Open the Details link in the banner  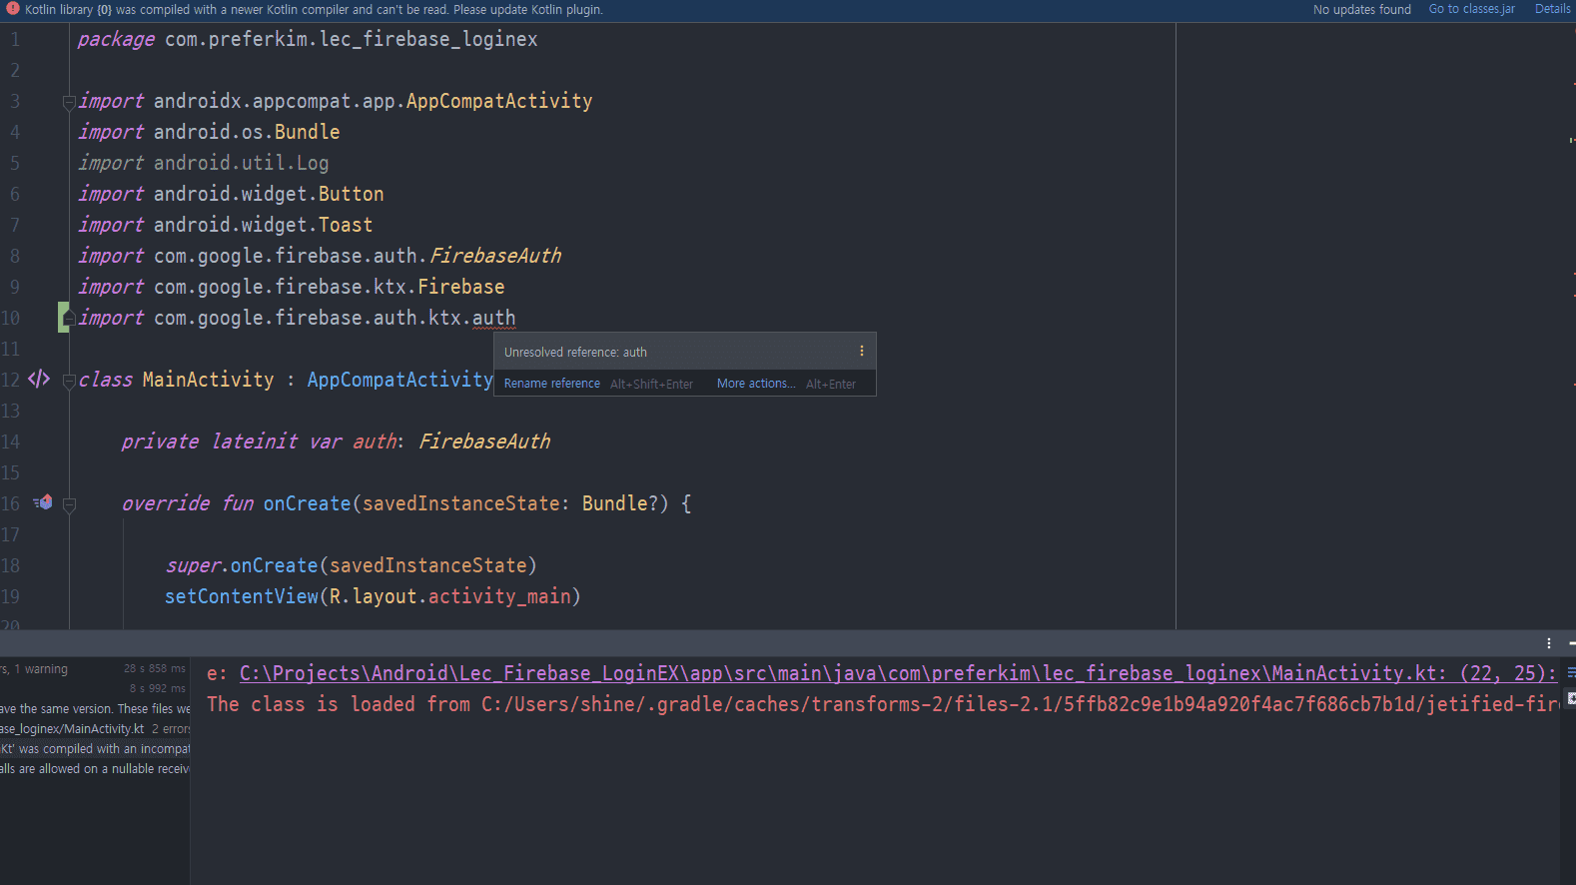[x=1552, y=9]
